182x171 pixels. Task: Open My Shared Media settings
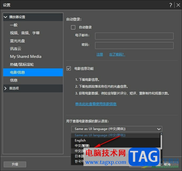tap(33, 57)
